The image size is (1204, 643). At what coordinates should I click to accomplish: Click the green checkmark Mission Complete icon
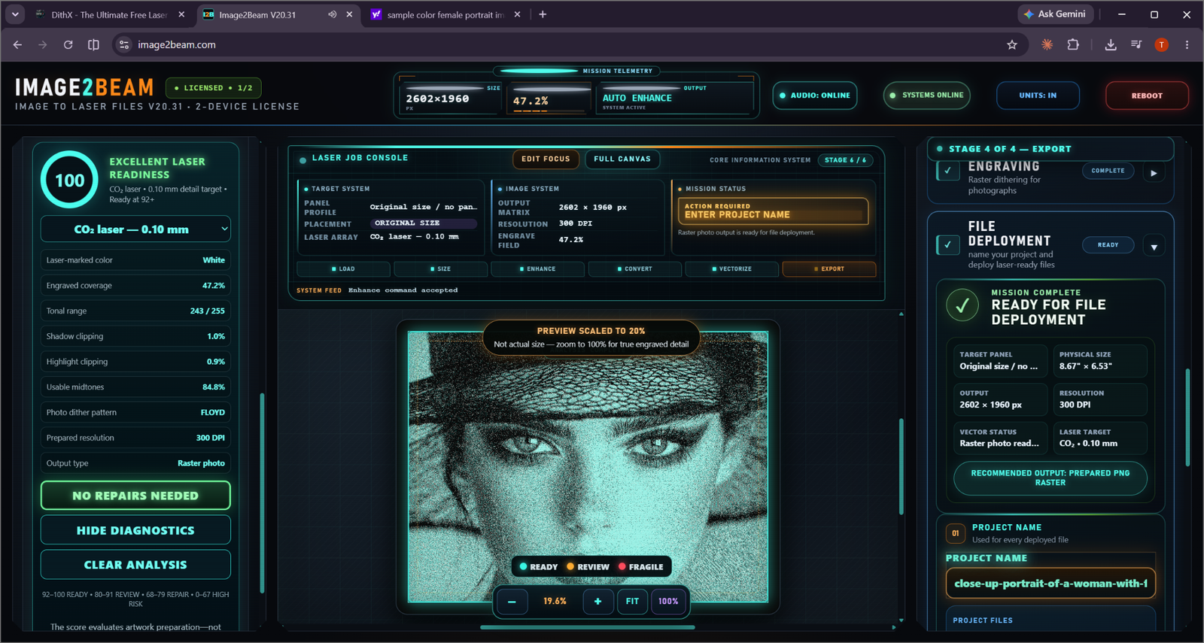coord(962,306)
